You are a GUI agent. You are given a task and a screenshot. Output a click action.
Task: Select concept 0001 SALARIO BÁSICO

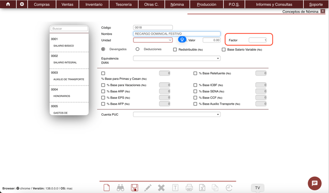coord(69,43)
